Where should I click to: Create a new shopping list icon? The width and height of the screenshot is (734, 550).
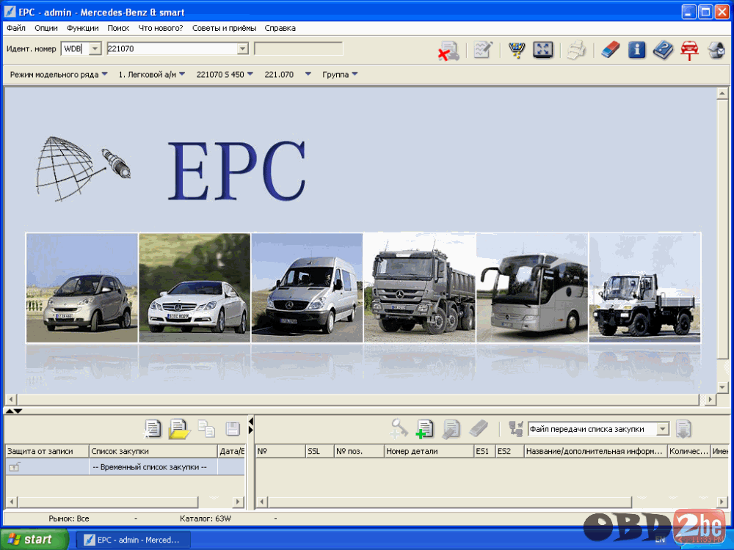(153, 428)
